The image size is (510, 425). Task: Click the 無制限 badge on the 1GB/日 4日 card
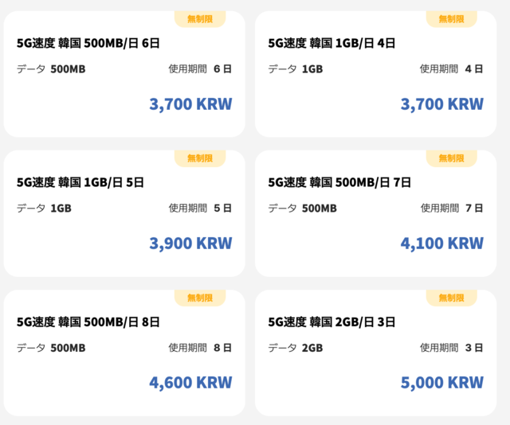(x=451, y=19)
